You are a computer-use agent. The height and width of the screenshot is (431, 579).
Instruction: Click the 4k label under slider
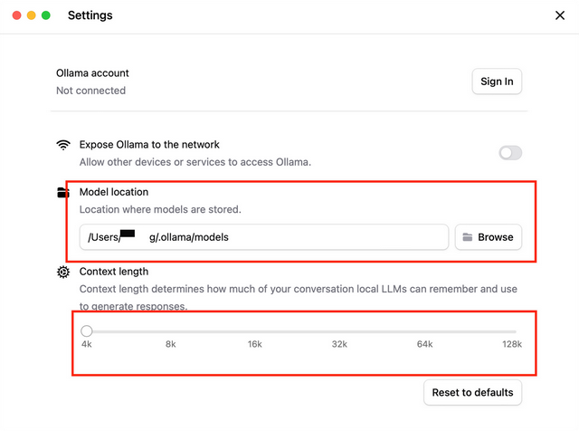tap(87, 344)
